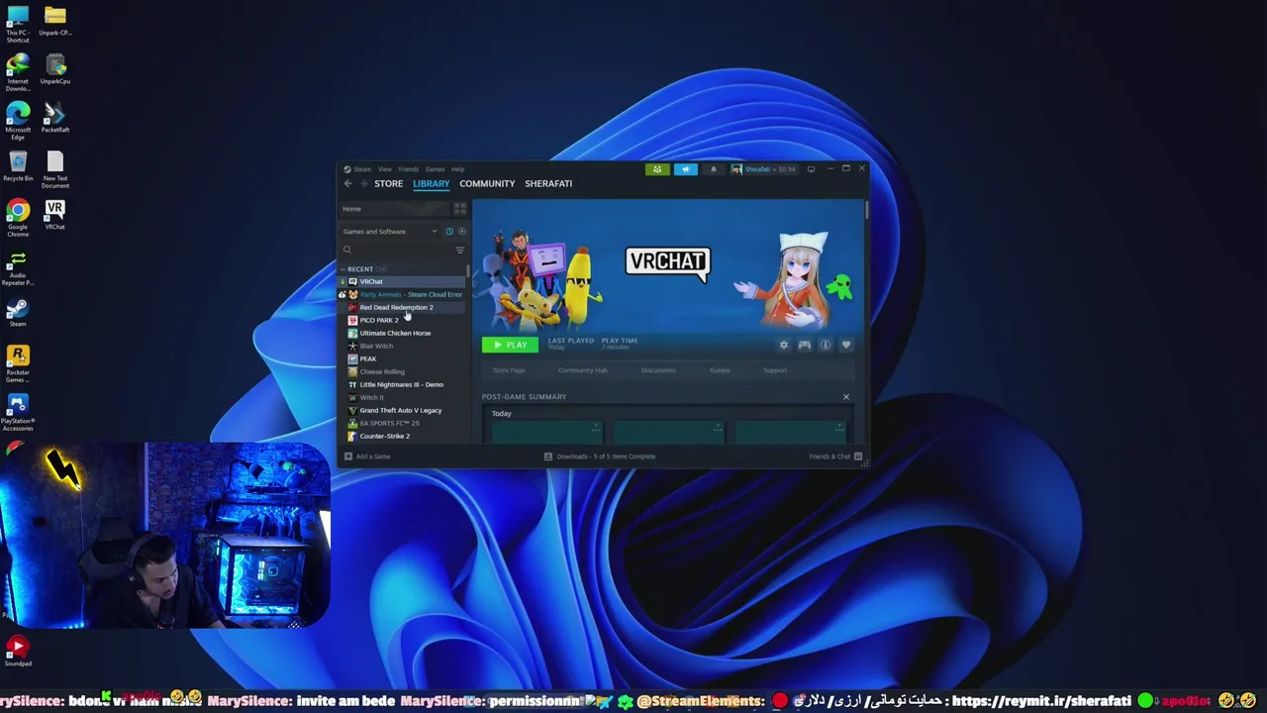Open VRChat Support link
Viewport: 1267px width, 713px height.
point(775,370)
